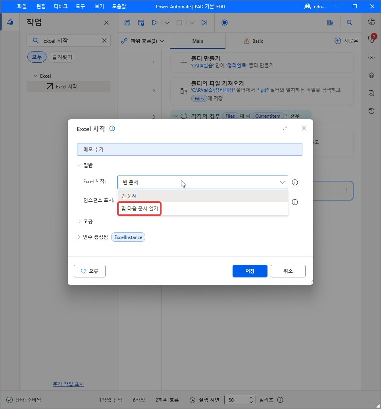381x409 pixels.
Task: Open the Copilot icon in right sidebar
Action: (371, 22)
